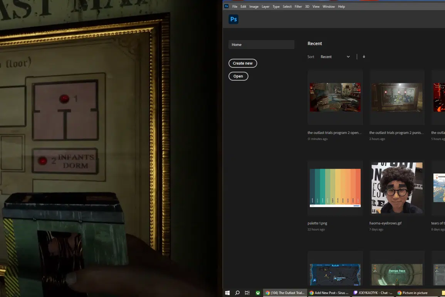Click the palette 1.png file name
This screenshot has width=445, height=297.
coord(317,223)
